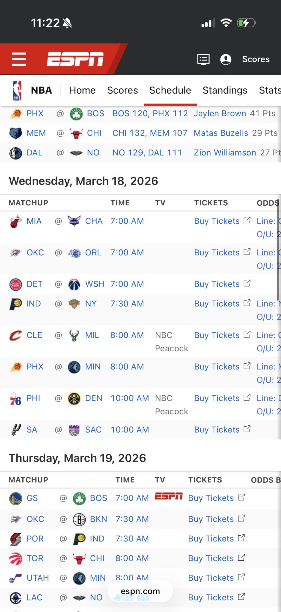
Task: Open the user profile icon
Action: [x=226, y=59]
